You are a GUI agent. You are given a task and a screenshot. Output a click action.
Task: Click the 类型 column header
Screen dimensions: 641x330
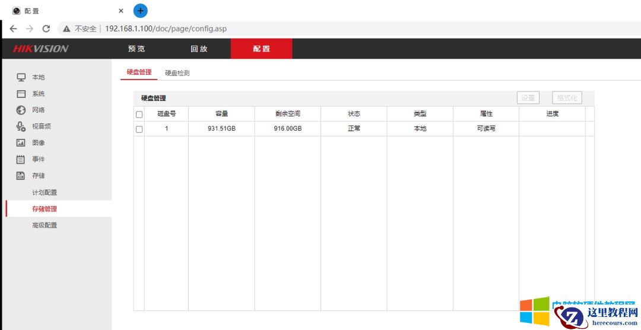click(420, 114)
